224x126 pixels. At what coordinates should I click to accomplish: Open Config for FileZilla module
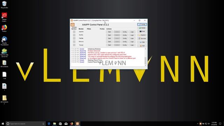(125, 38)
